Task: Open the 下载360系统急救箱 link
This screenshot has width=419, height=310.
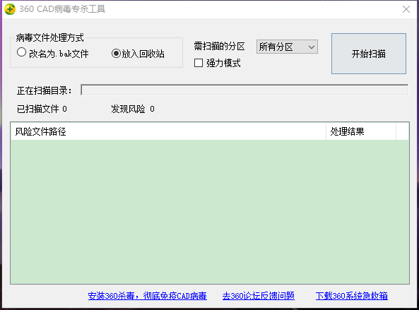Action: 352,296
